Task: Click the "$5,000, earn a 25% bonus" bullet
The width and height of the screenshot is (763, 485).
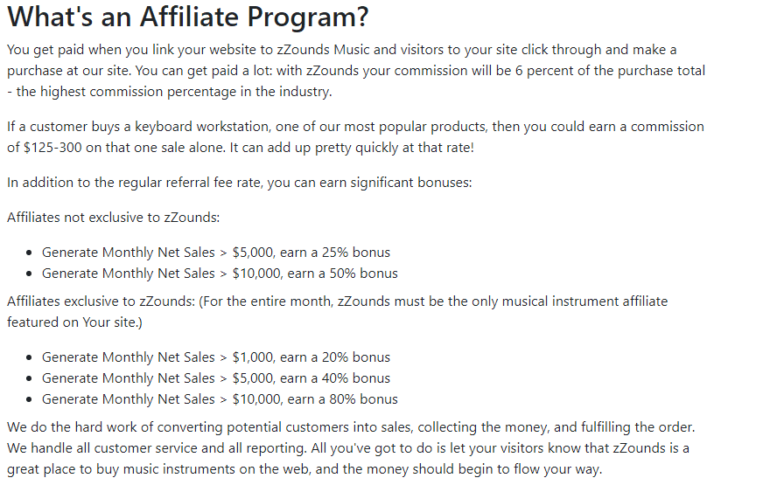Action: point(216,253)
